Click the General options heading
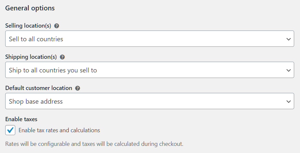Image resolution: width=300 pixels, height=153 pixels. [x=30, y=8]
